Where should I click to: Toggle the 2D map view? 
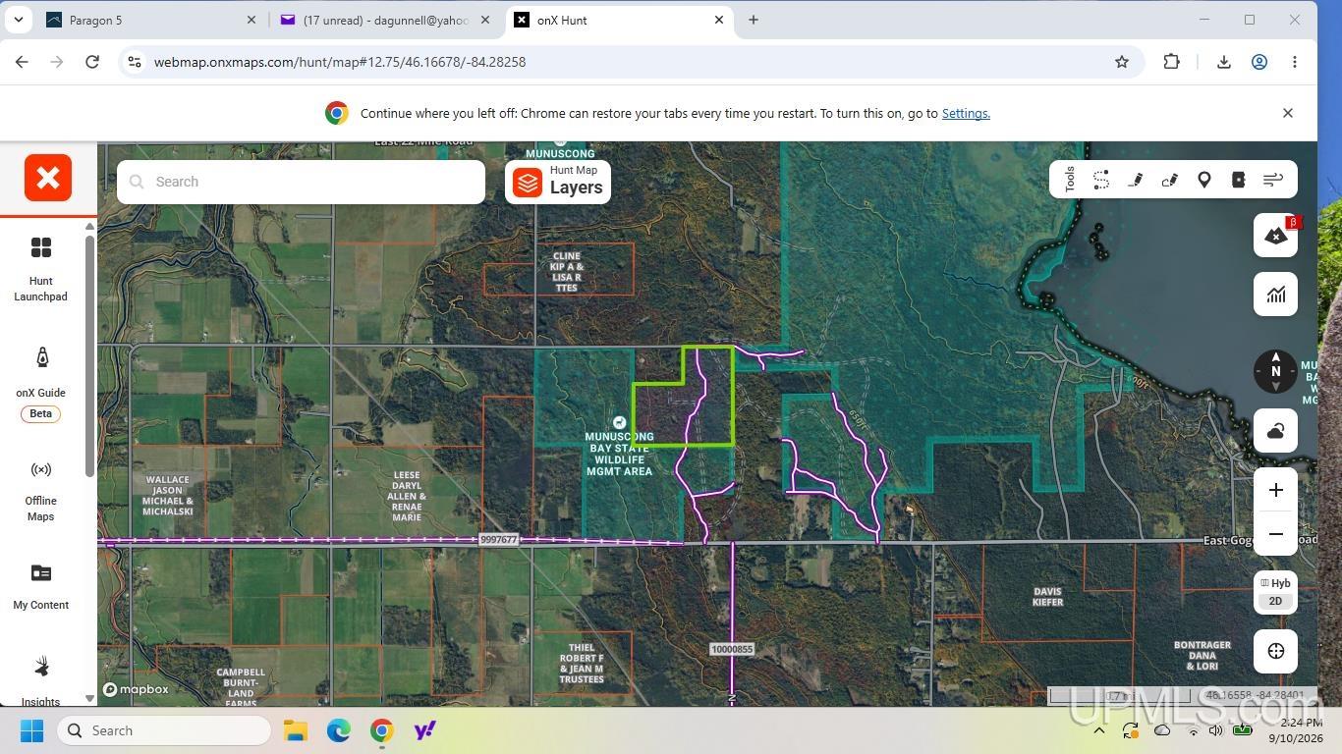(1275, 601)
